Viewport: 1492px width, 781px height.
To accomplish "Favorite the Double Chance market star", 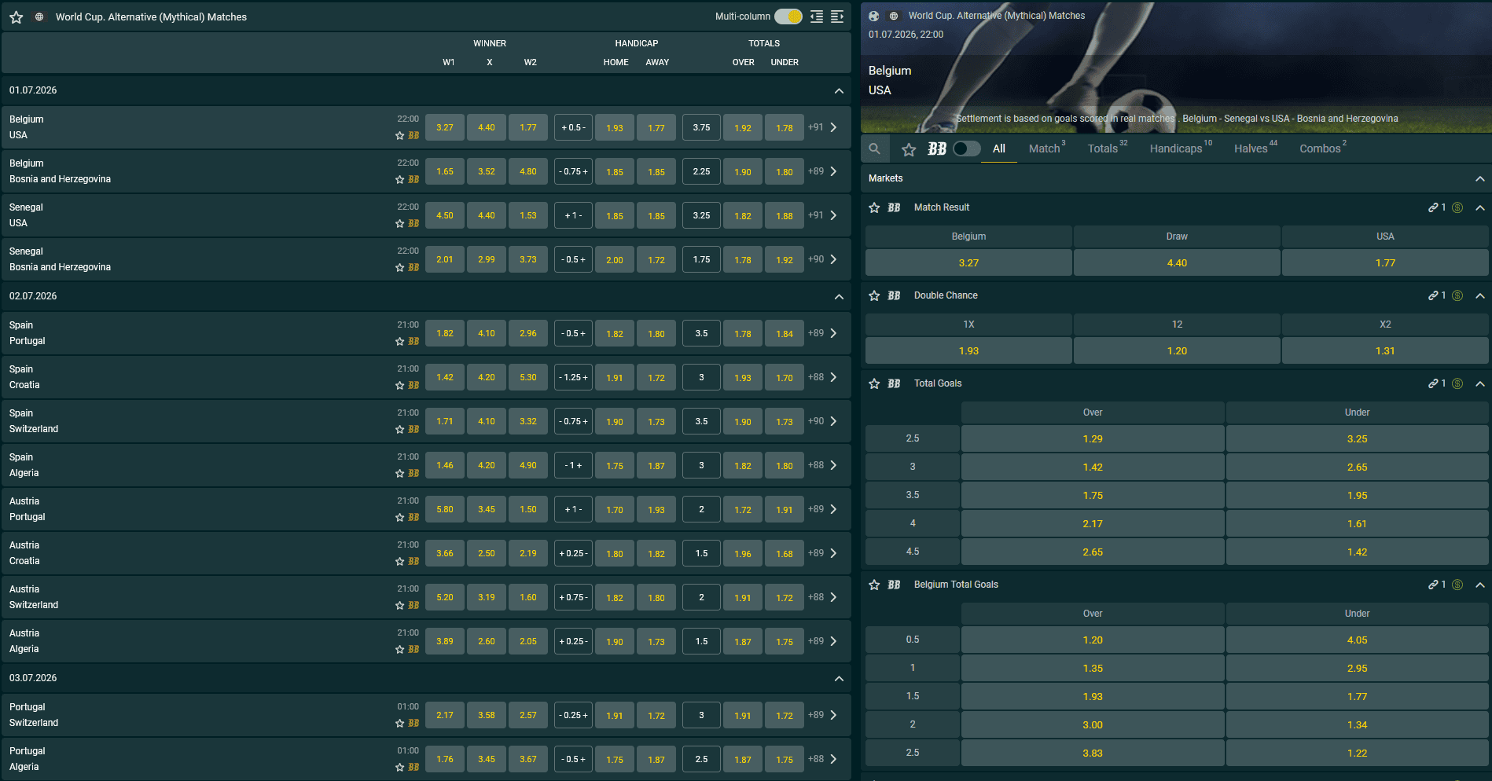I will [874, 295].
